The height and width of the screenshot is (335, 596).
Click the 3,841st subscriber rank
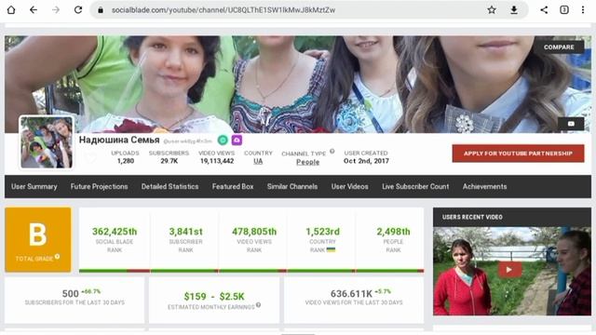(185, 232)
